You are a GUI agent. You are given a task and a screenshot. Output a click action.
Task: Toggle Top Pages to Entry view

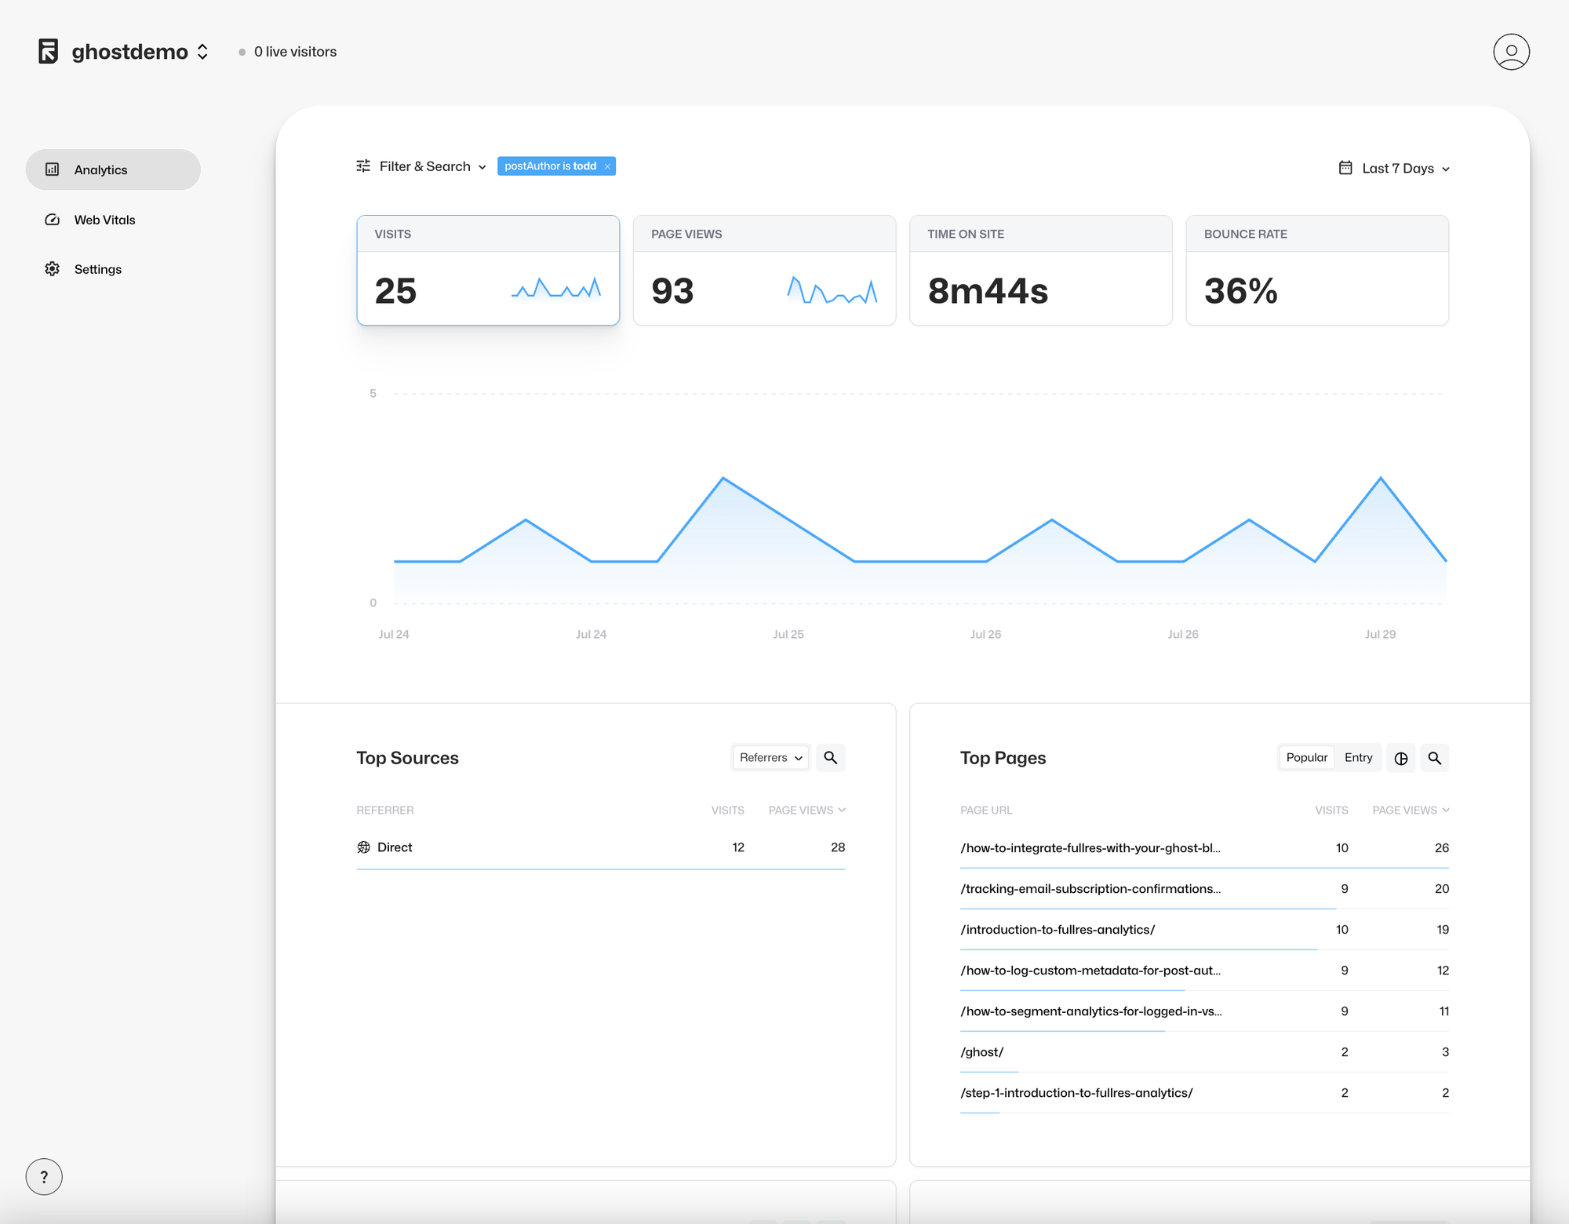tap(1358, 758)
